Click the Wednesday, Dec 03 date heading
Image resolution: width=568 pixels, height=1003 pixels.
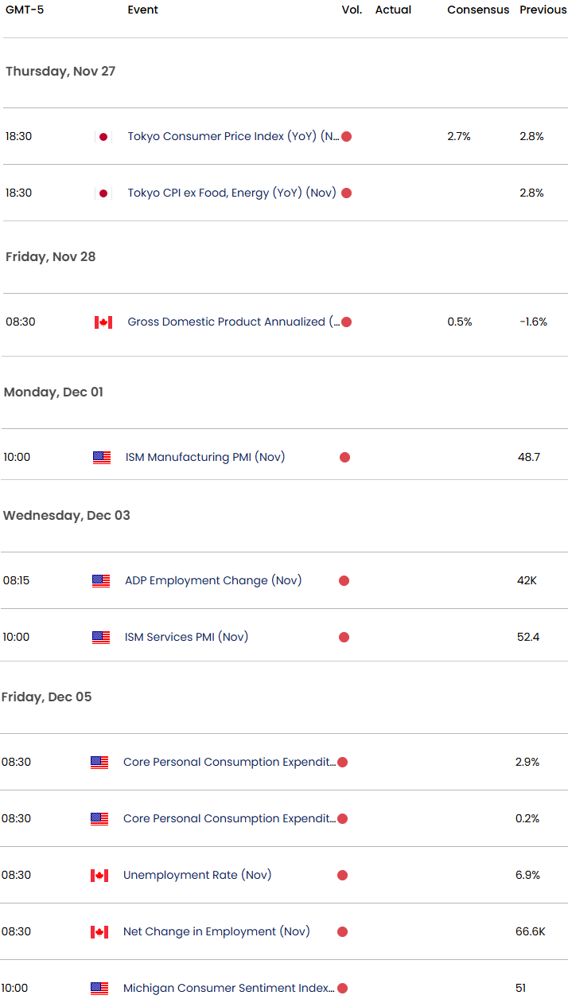coord(66,516)
